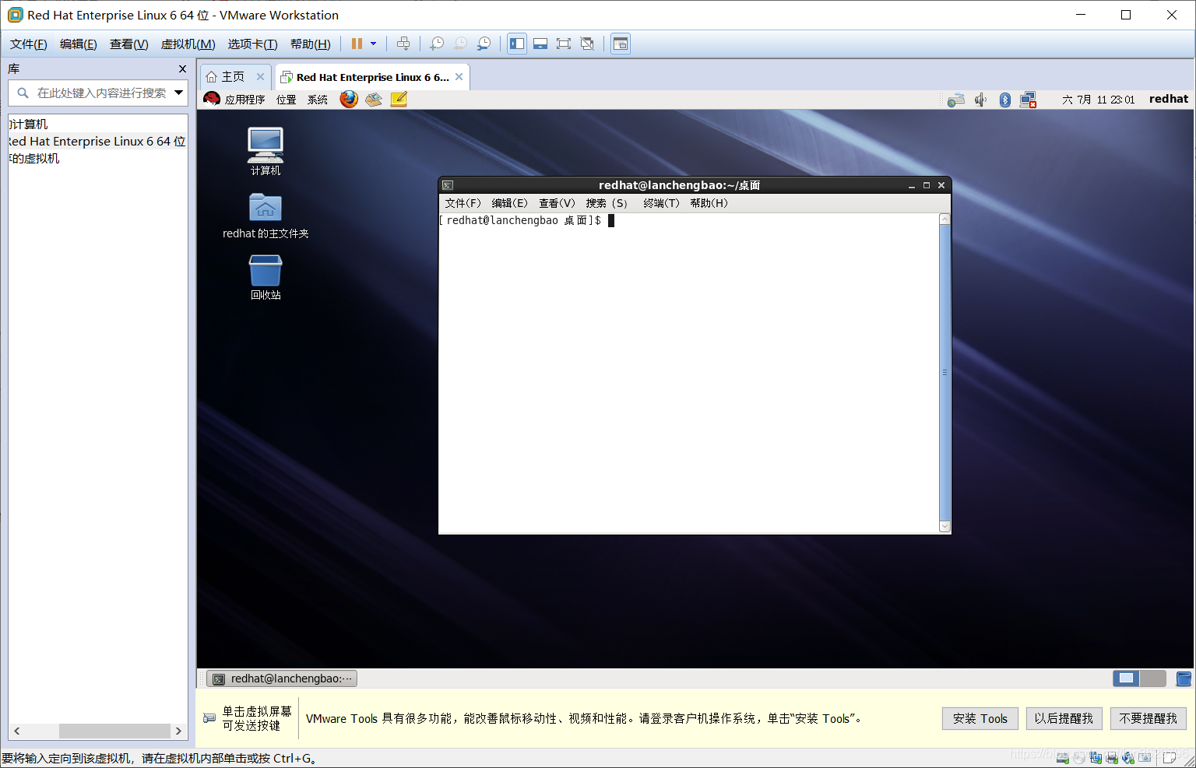
Task: Open terminal 查看(V) menu
Action: pos(557,203)
